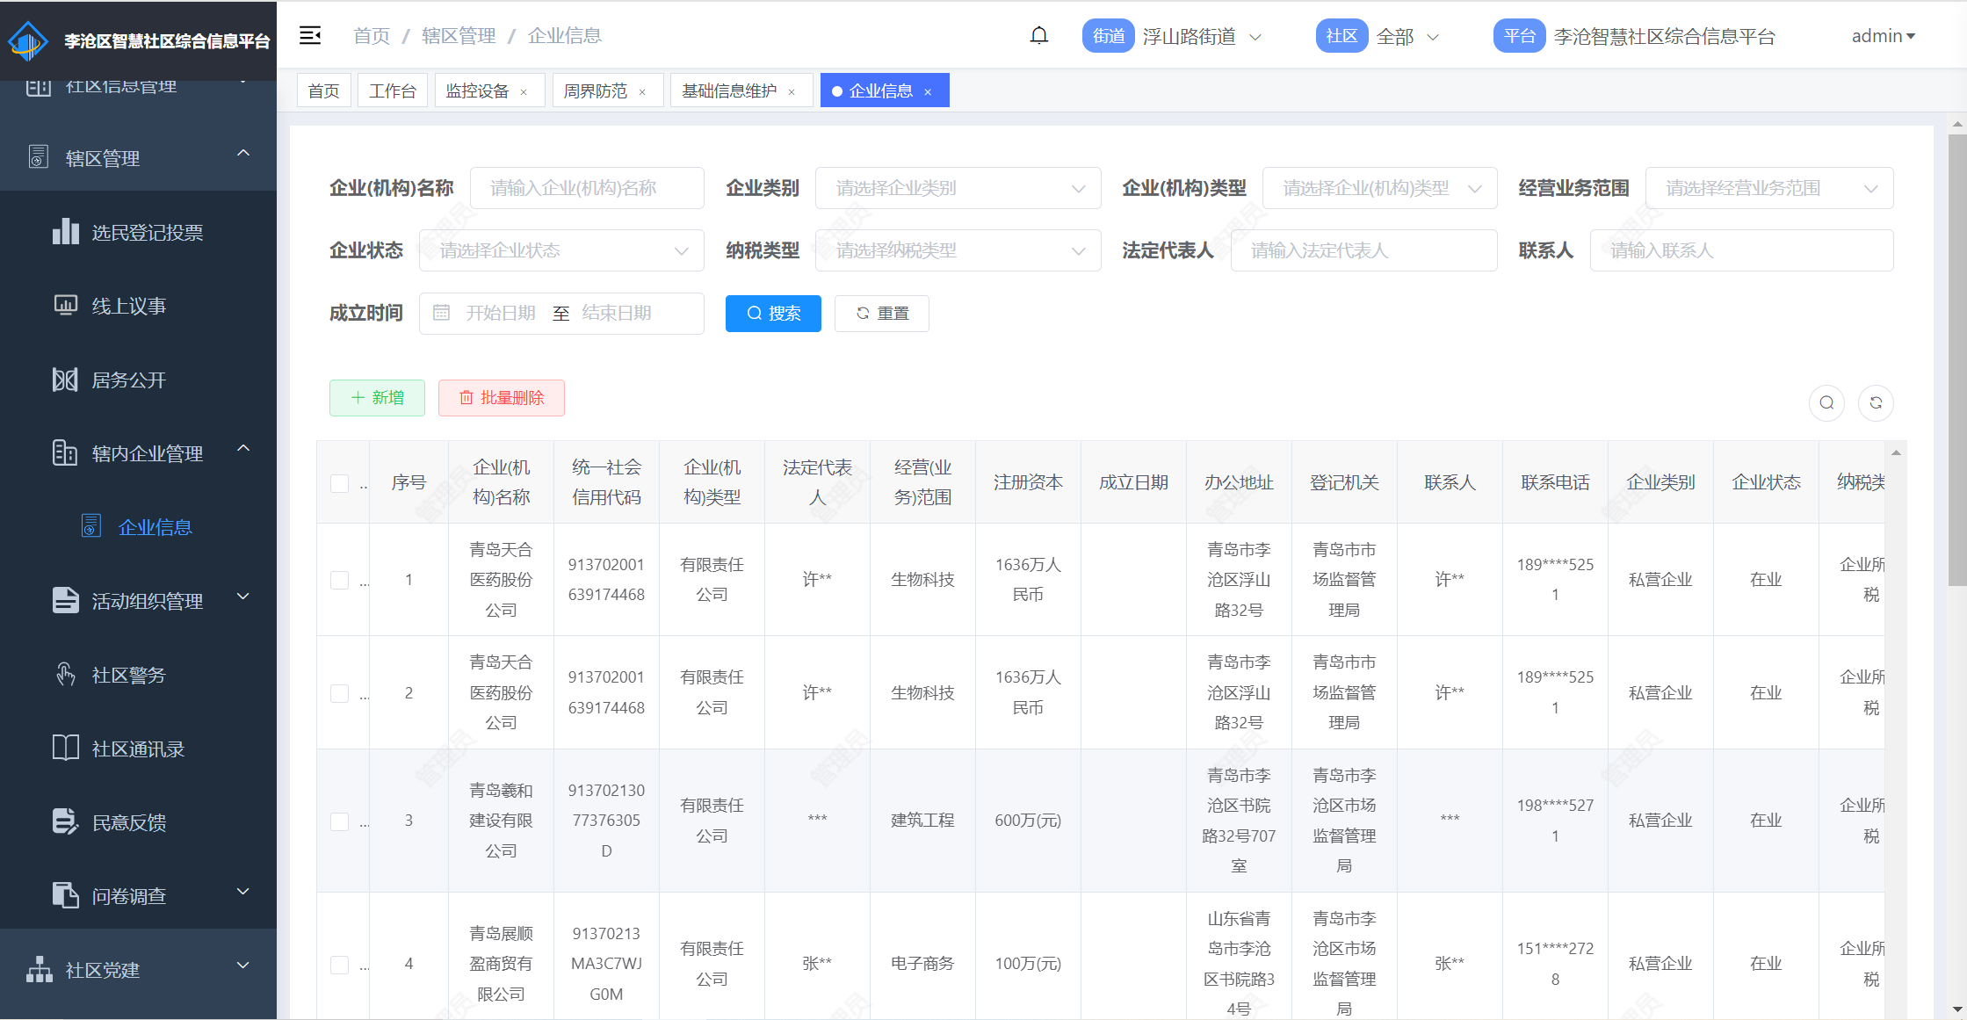Viewport: 1967px width, 1020px height.
Task: Check row 1 青岛天合医药 checkbox
Action: click(x=340, y=580)
